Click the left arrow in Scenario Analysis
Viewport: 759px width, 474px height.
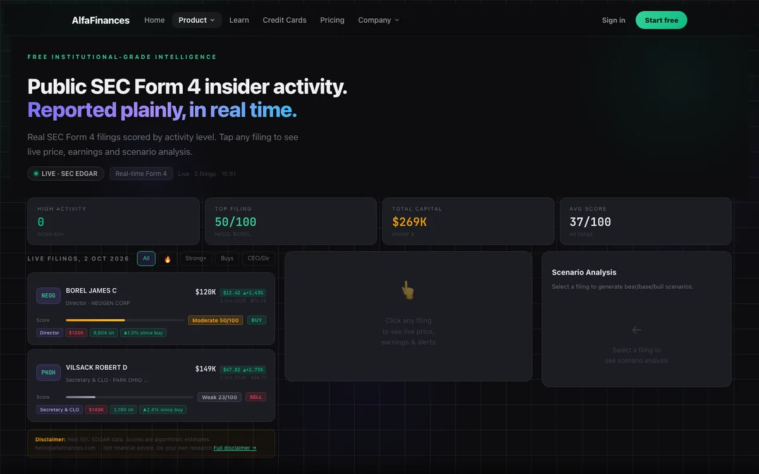[x=636, y=330]
